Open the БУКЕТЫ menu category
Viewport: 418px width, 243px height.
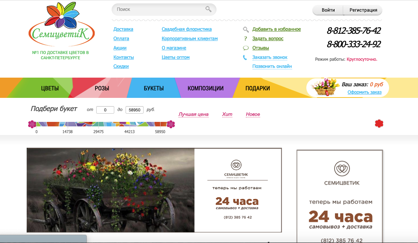153,88
